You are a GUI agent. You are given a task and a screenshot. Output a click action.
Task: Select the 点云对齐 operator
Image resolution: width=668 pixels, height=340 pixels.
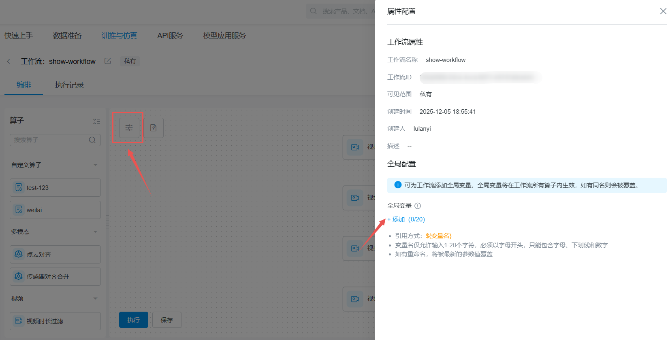point(55,255)
